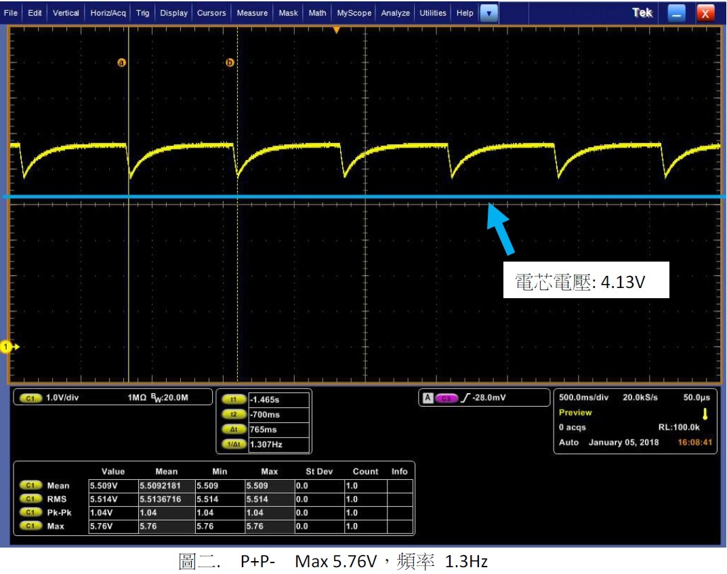This screenshot has height=574, width=727.
Task: Open the Measure menu
Action: [252, 13]
